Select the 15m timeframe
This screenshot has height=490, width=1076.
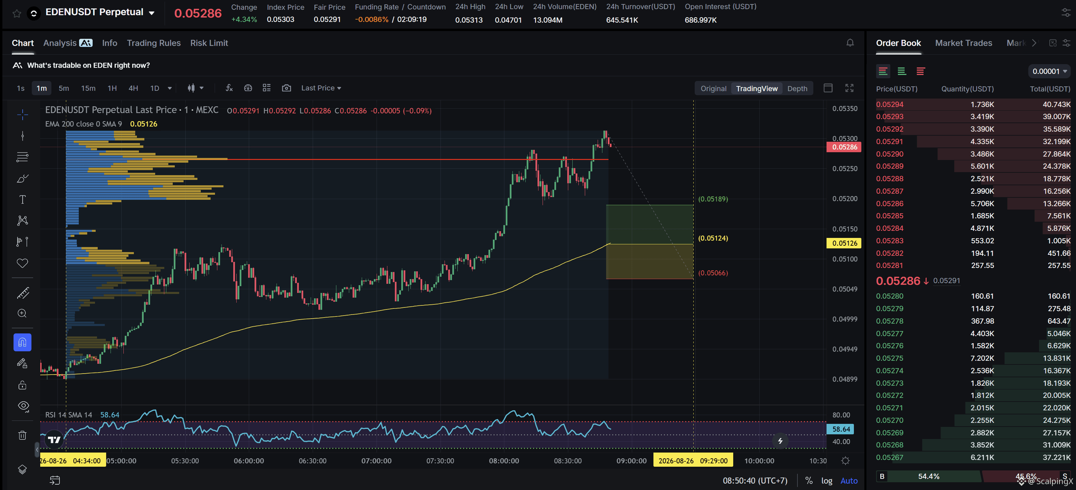[88, 88]
